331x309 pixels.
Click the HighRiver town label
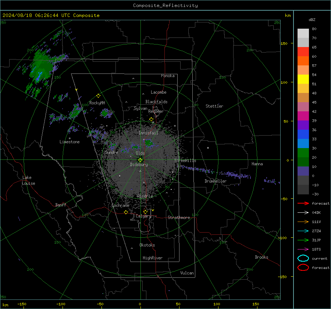[153, 258]
